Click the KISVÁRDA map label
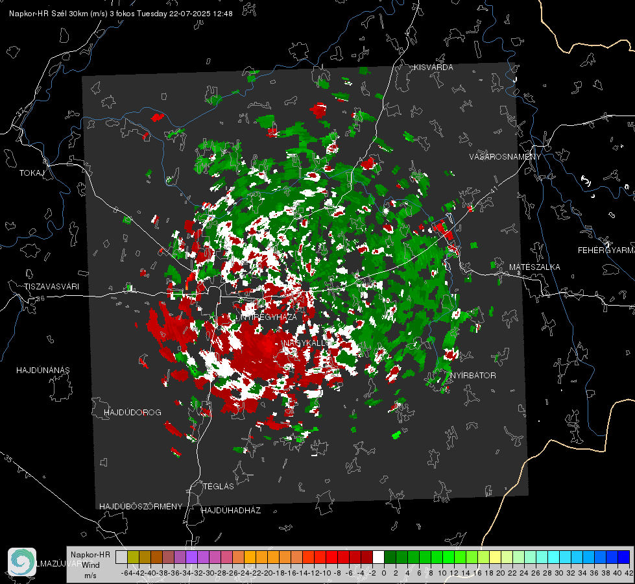 (433, 67)
